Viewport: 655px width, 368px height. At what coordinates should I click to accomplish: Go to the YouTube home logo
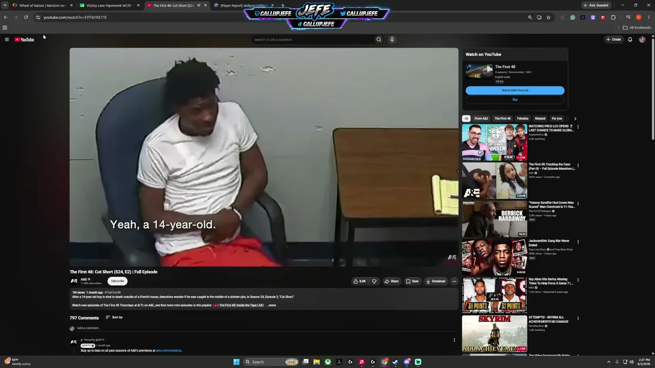click(x=24, y=39)
